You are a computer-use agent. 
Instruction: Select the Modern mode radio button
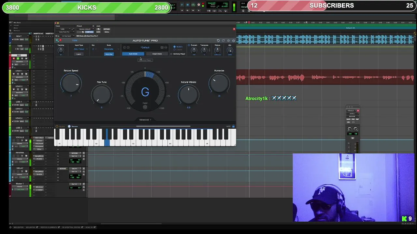click(174, 46)
